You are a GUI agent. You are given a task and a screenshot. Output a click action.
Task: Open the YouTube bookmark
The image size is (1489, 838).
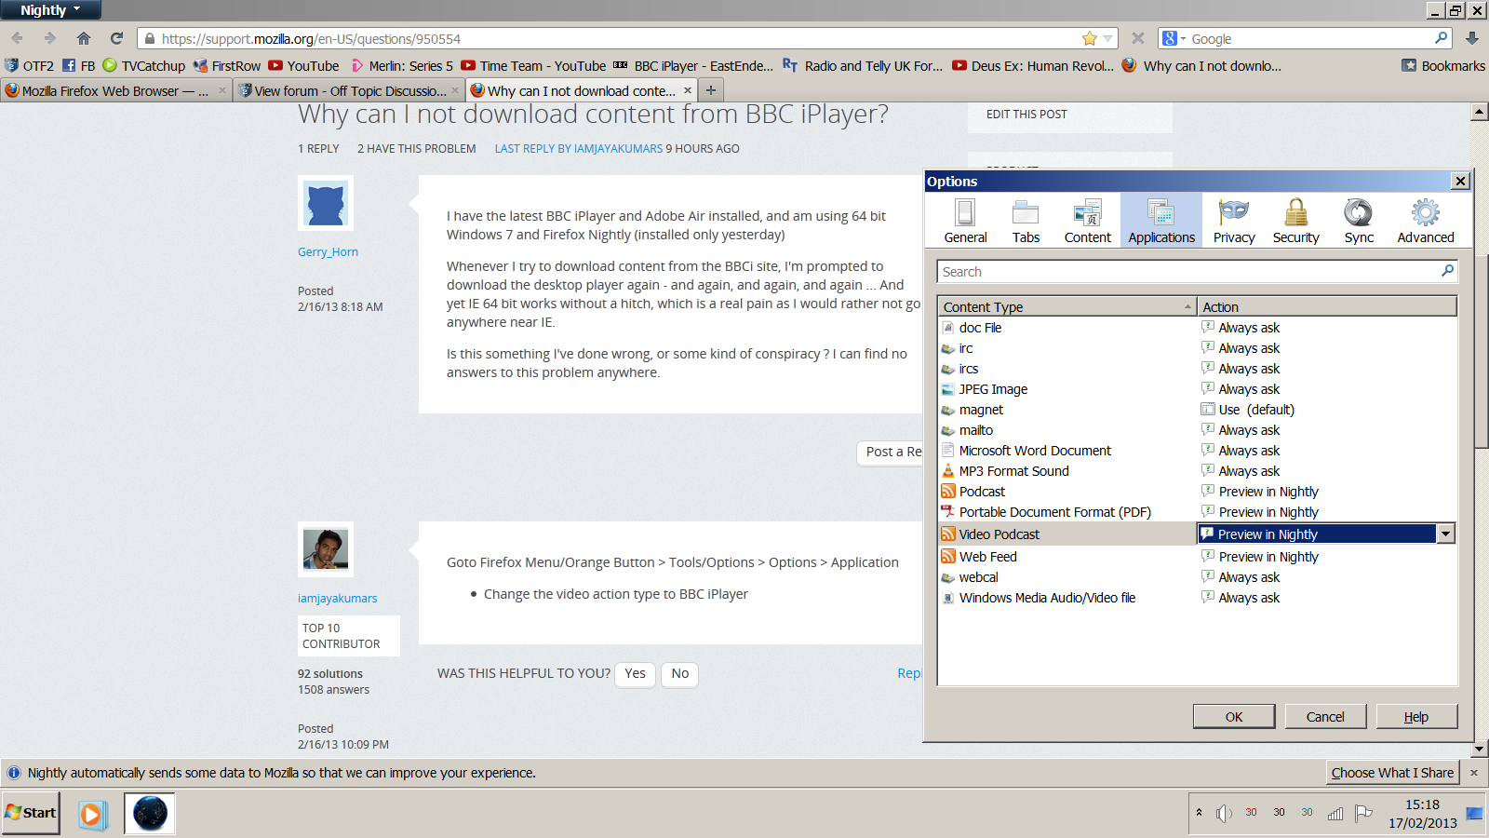[x=303, y=65]
